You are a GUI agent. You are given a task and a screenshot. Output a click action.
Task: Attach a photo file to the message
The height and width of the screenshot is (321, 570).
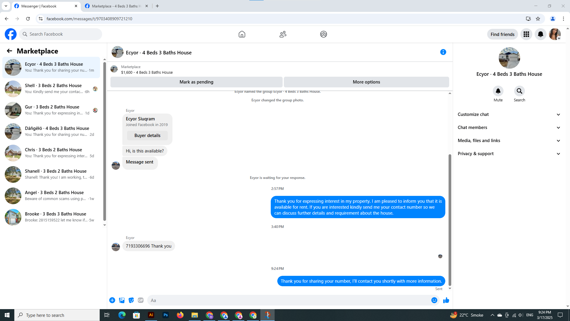122,300
